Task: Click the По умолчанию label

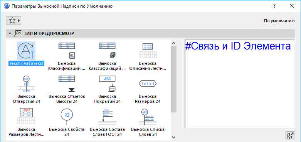Action: click(x=279, y=21)
